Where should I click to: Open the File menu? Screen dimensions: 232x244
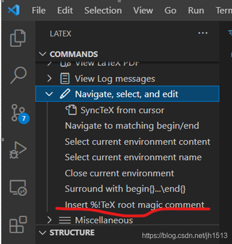click(x=39, y=11)
